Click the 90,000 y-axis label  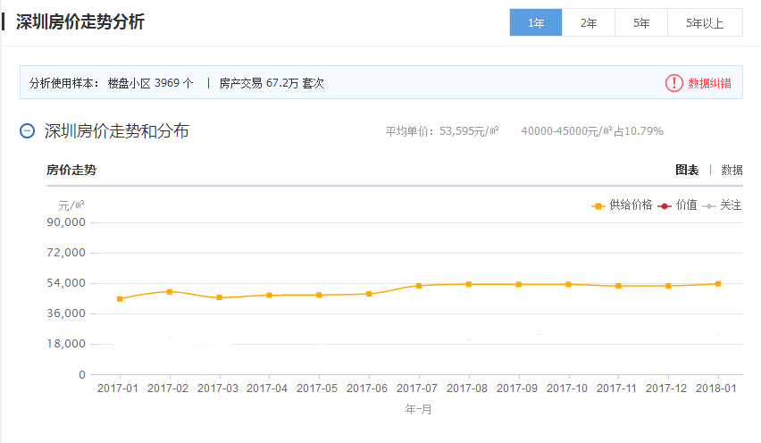[66, 222]
